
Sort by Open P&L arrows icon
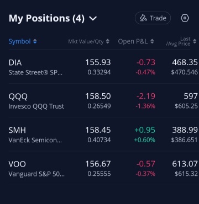coord(152,41)
